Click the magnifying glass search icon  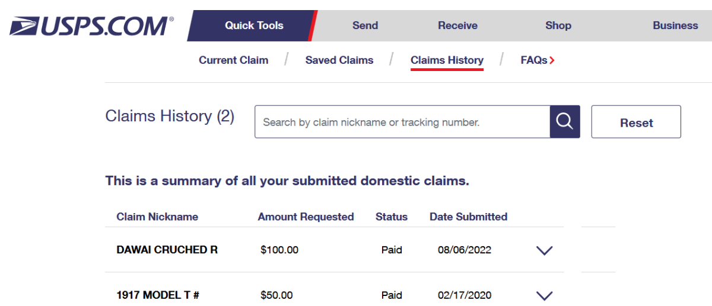(564, 122)
